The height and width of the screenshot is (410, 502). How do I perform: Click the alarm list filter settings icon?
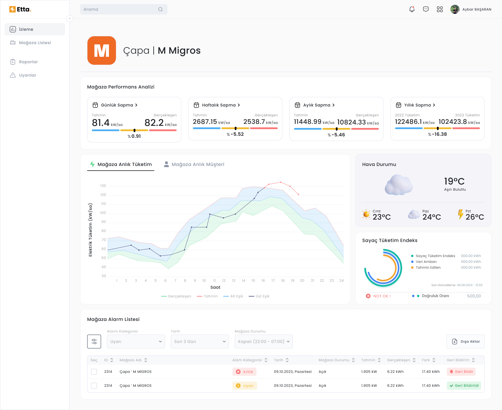click(x=94, y=342)
